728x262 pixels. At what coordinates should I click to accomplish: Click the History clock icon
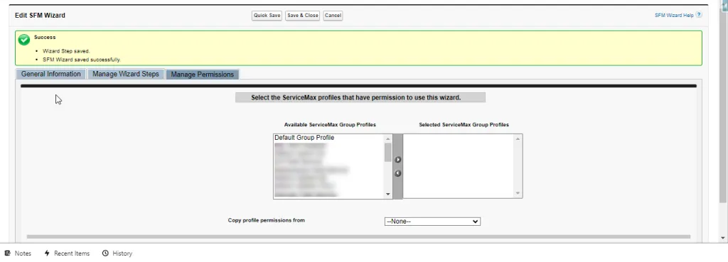(x=105, y=253)
